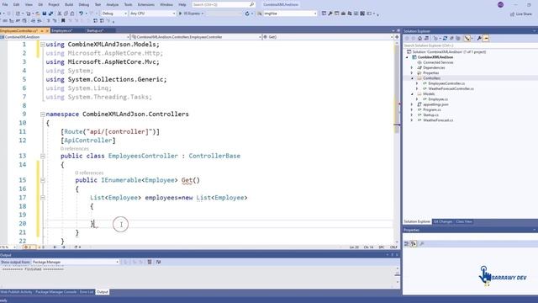
Task: Close the EmployeesController.cs tab
Action: coord(47,31)
